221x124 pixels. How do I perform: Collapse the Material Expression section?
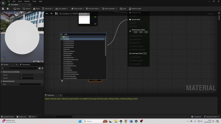pyautogui.click(x=2, y=81)
